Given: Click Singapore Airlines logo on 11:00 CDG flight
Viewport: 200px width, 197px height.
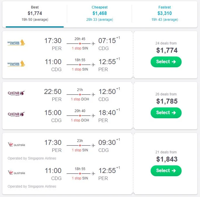Looking at the screenshot, I should 16,64.
